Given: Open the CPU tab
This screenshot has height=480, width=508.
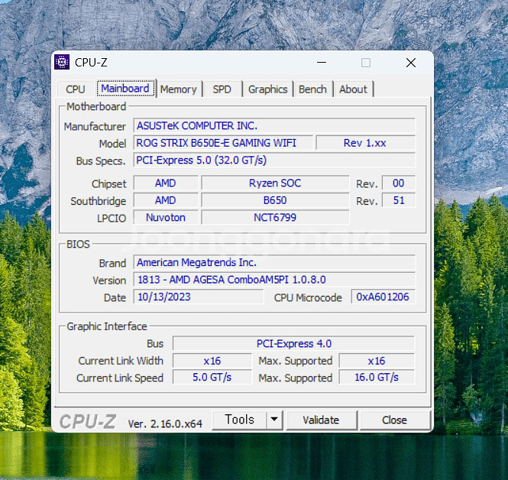Looking at the screenshot, I should click(x=76, y=89).
